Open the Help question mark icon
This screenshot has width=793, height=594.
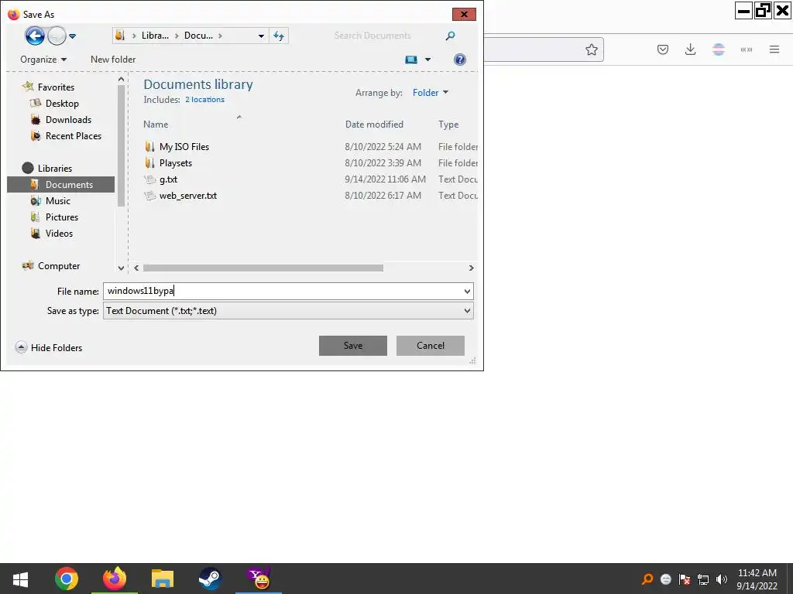point(460,60)
